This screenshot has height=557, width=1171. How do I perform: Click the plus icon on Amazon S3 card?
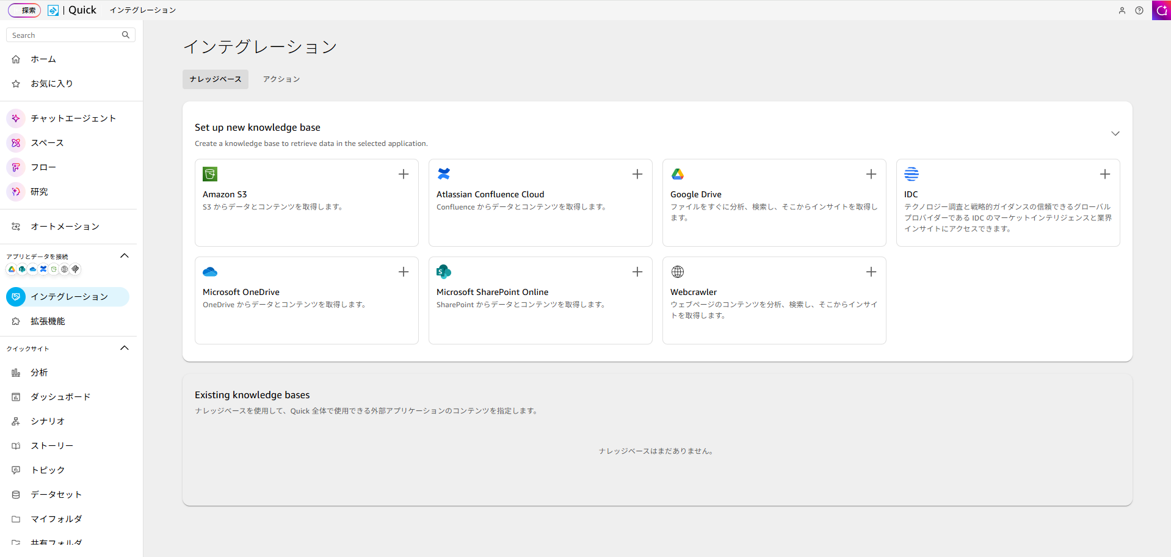pos(404,174)
